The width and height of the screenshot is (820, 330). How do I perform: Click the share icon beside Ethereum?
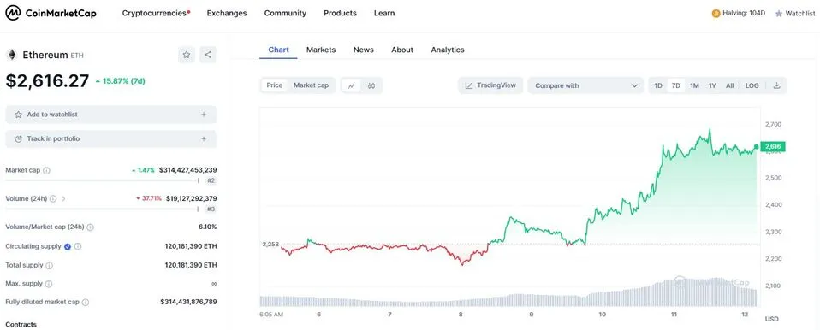click(208, 55)
